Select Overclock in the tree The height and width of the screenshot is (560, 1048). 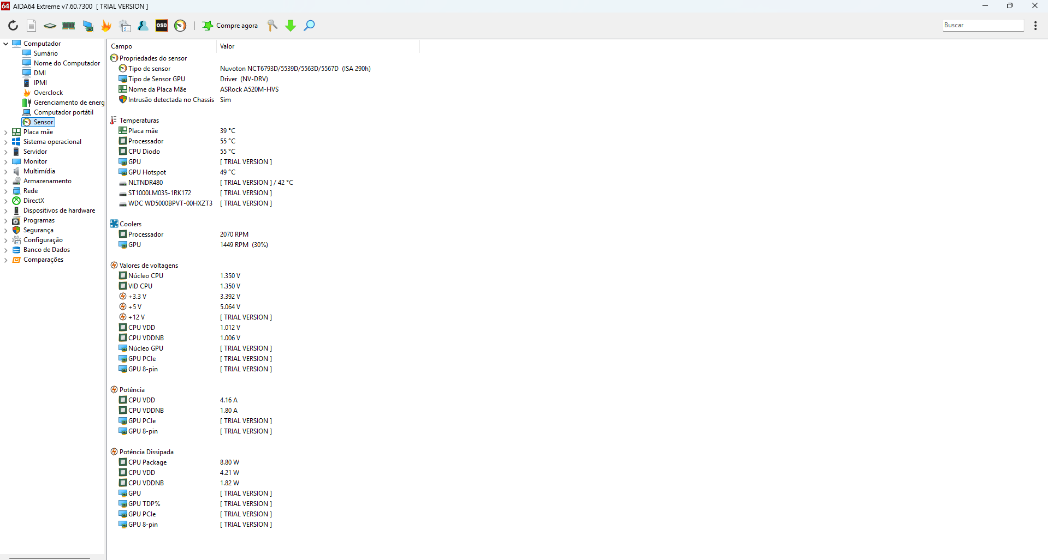(43, 93)
